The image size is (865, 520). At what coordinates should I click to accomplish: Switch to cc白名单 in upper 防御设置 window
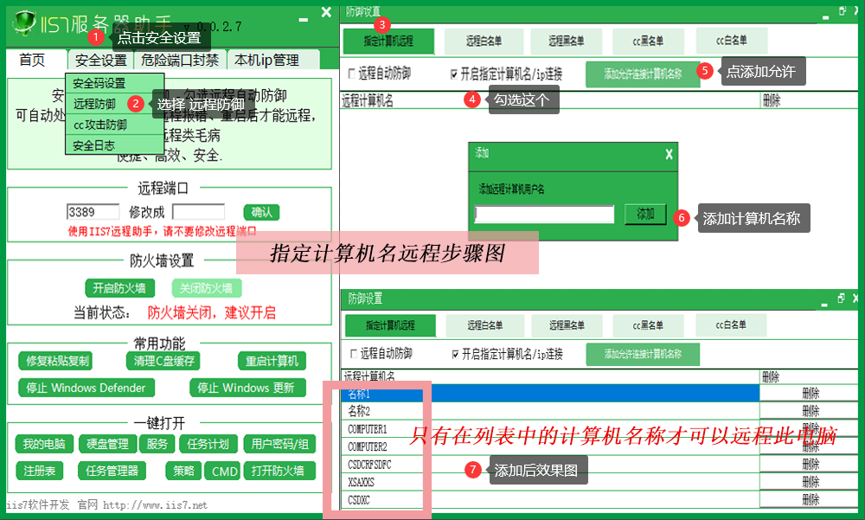(x=732, y=41)
